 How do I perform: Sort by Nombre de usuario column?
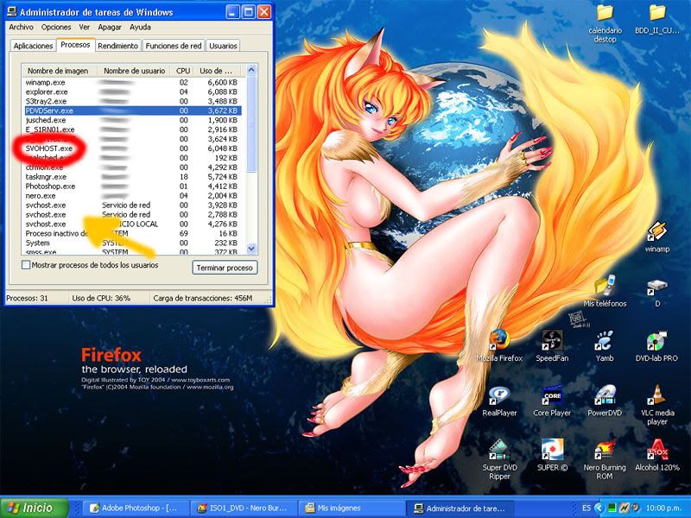coord(134,71)
